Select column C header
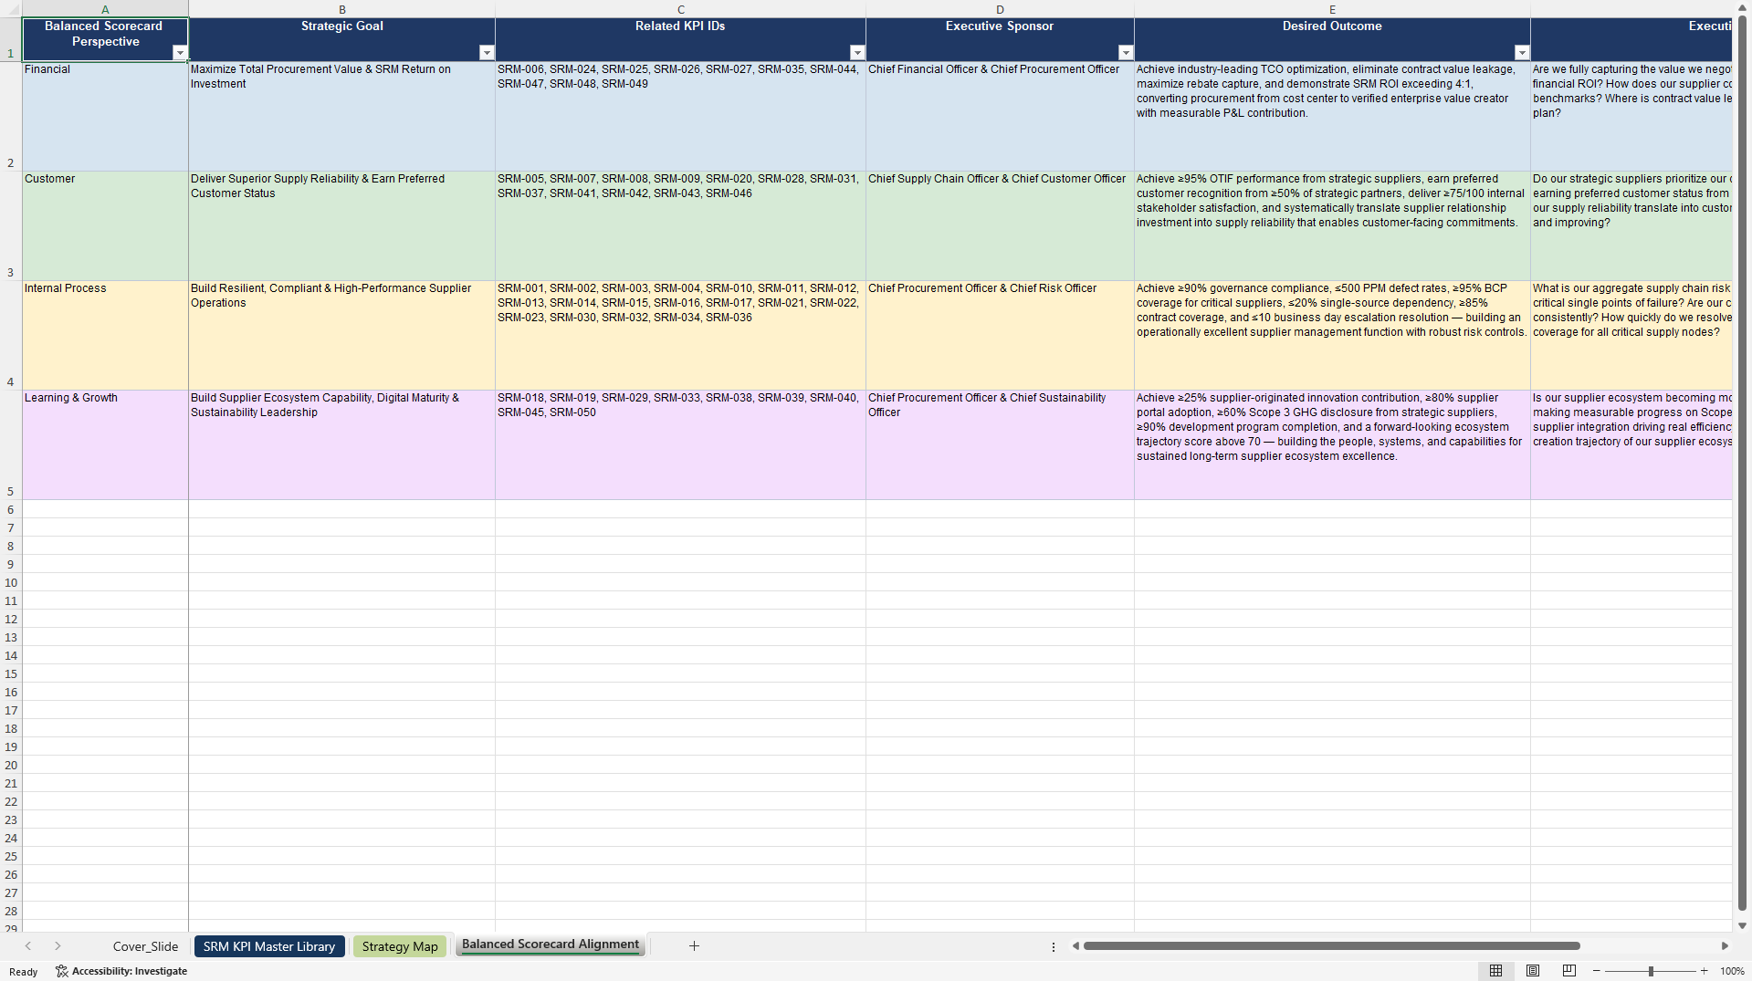Image resolution: width=1752 pixels, height=981 pixels. [x=680, y=9]
